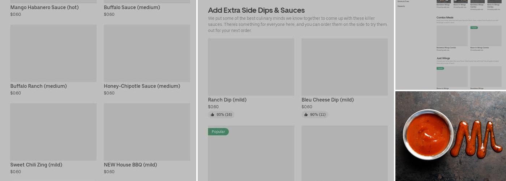Open Drinks & Fries menu category
Viewport: 506px width, 181px height.
(403, 1)
